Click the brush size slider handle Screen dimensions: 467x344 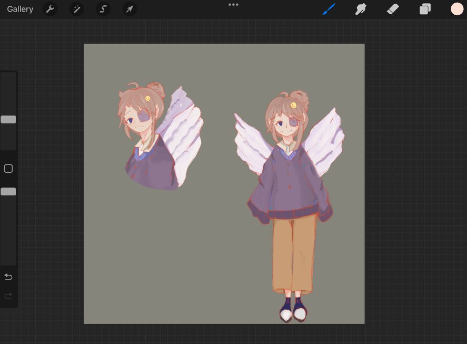(x=8, y=119)
